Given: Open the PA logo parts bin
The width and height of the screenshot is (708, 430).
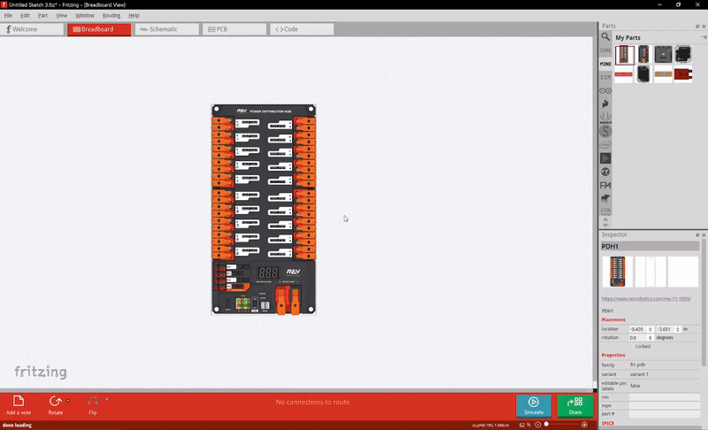Looking at the screenshot, I should (x=605, y=185).
